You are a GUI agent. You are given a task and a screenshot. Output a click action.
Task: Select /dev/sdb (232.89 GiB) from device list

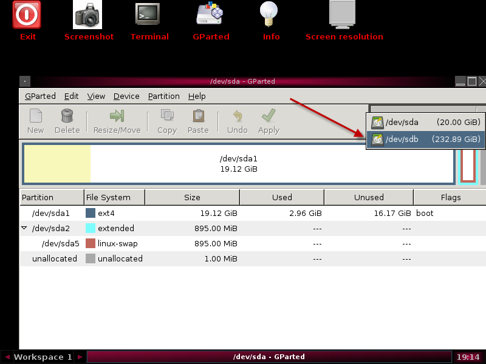pyautogui.click(x=426, y=140)
